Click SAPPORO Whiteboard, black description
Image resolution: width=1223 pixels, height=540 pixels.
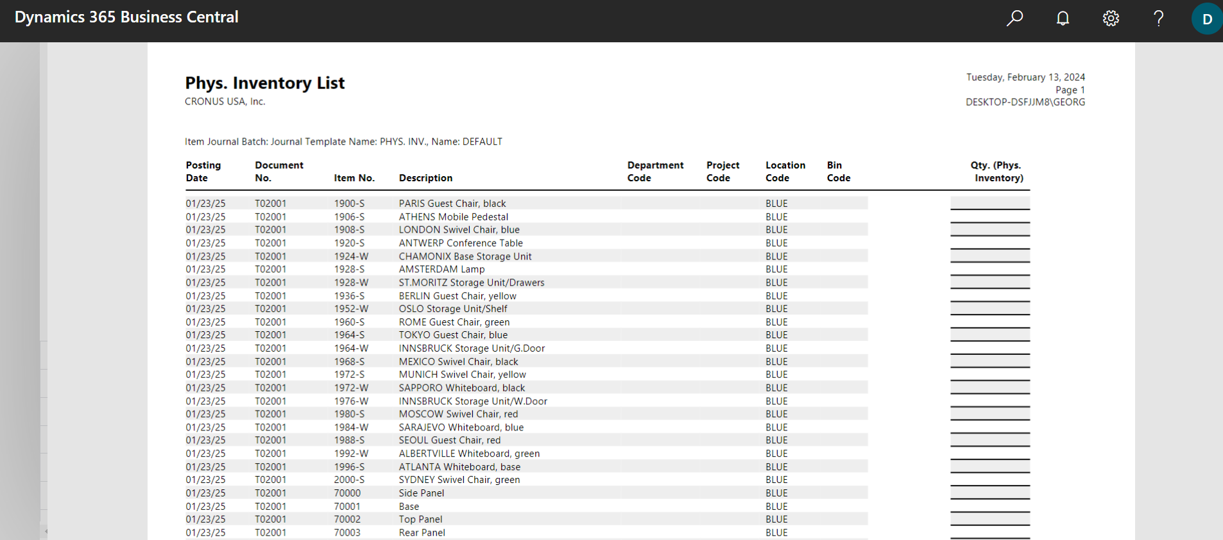point(461,388)
